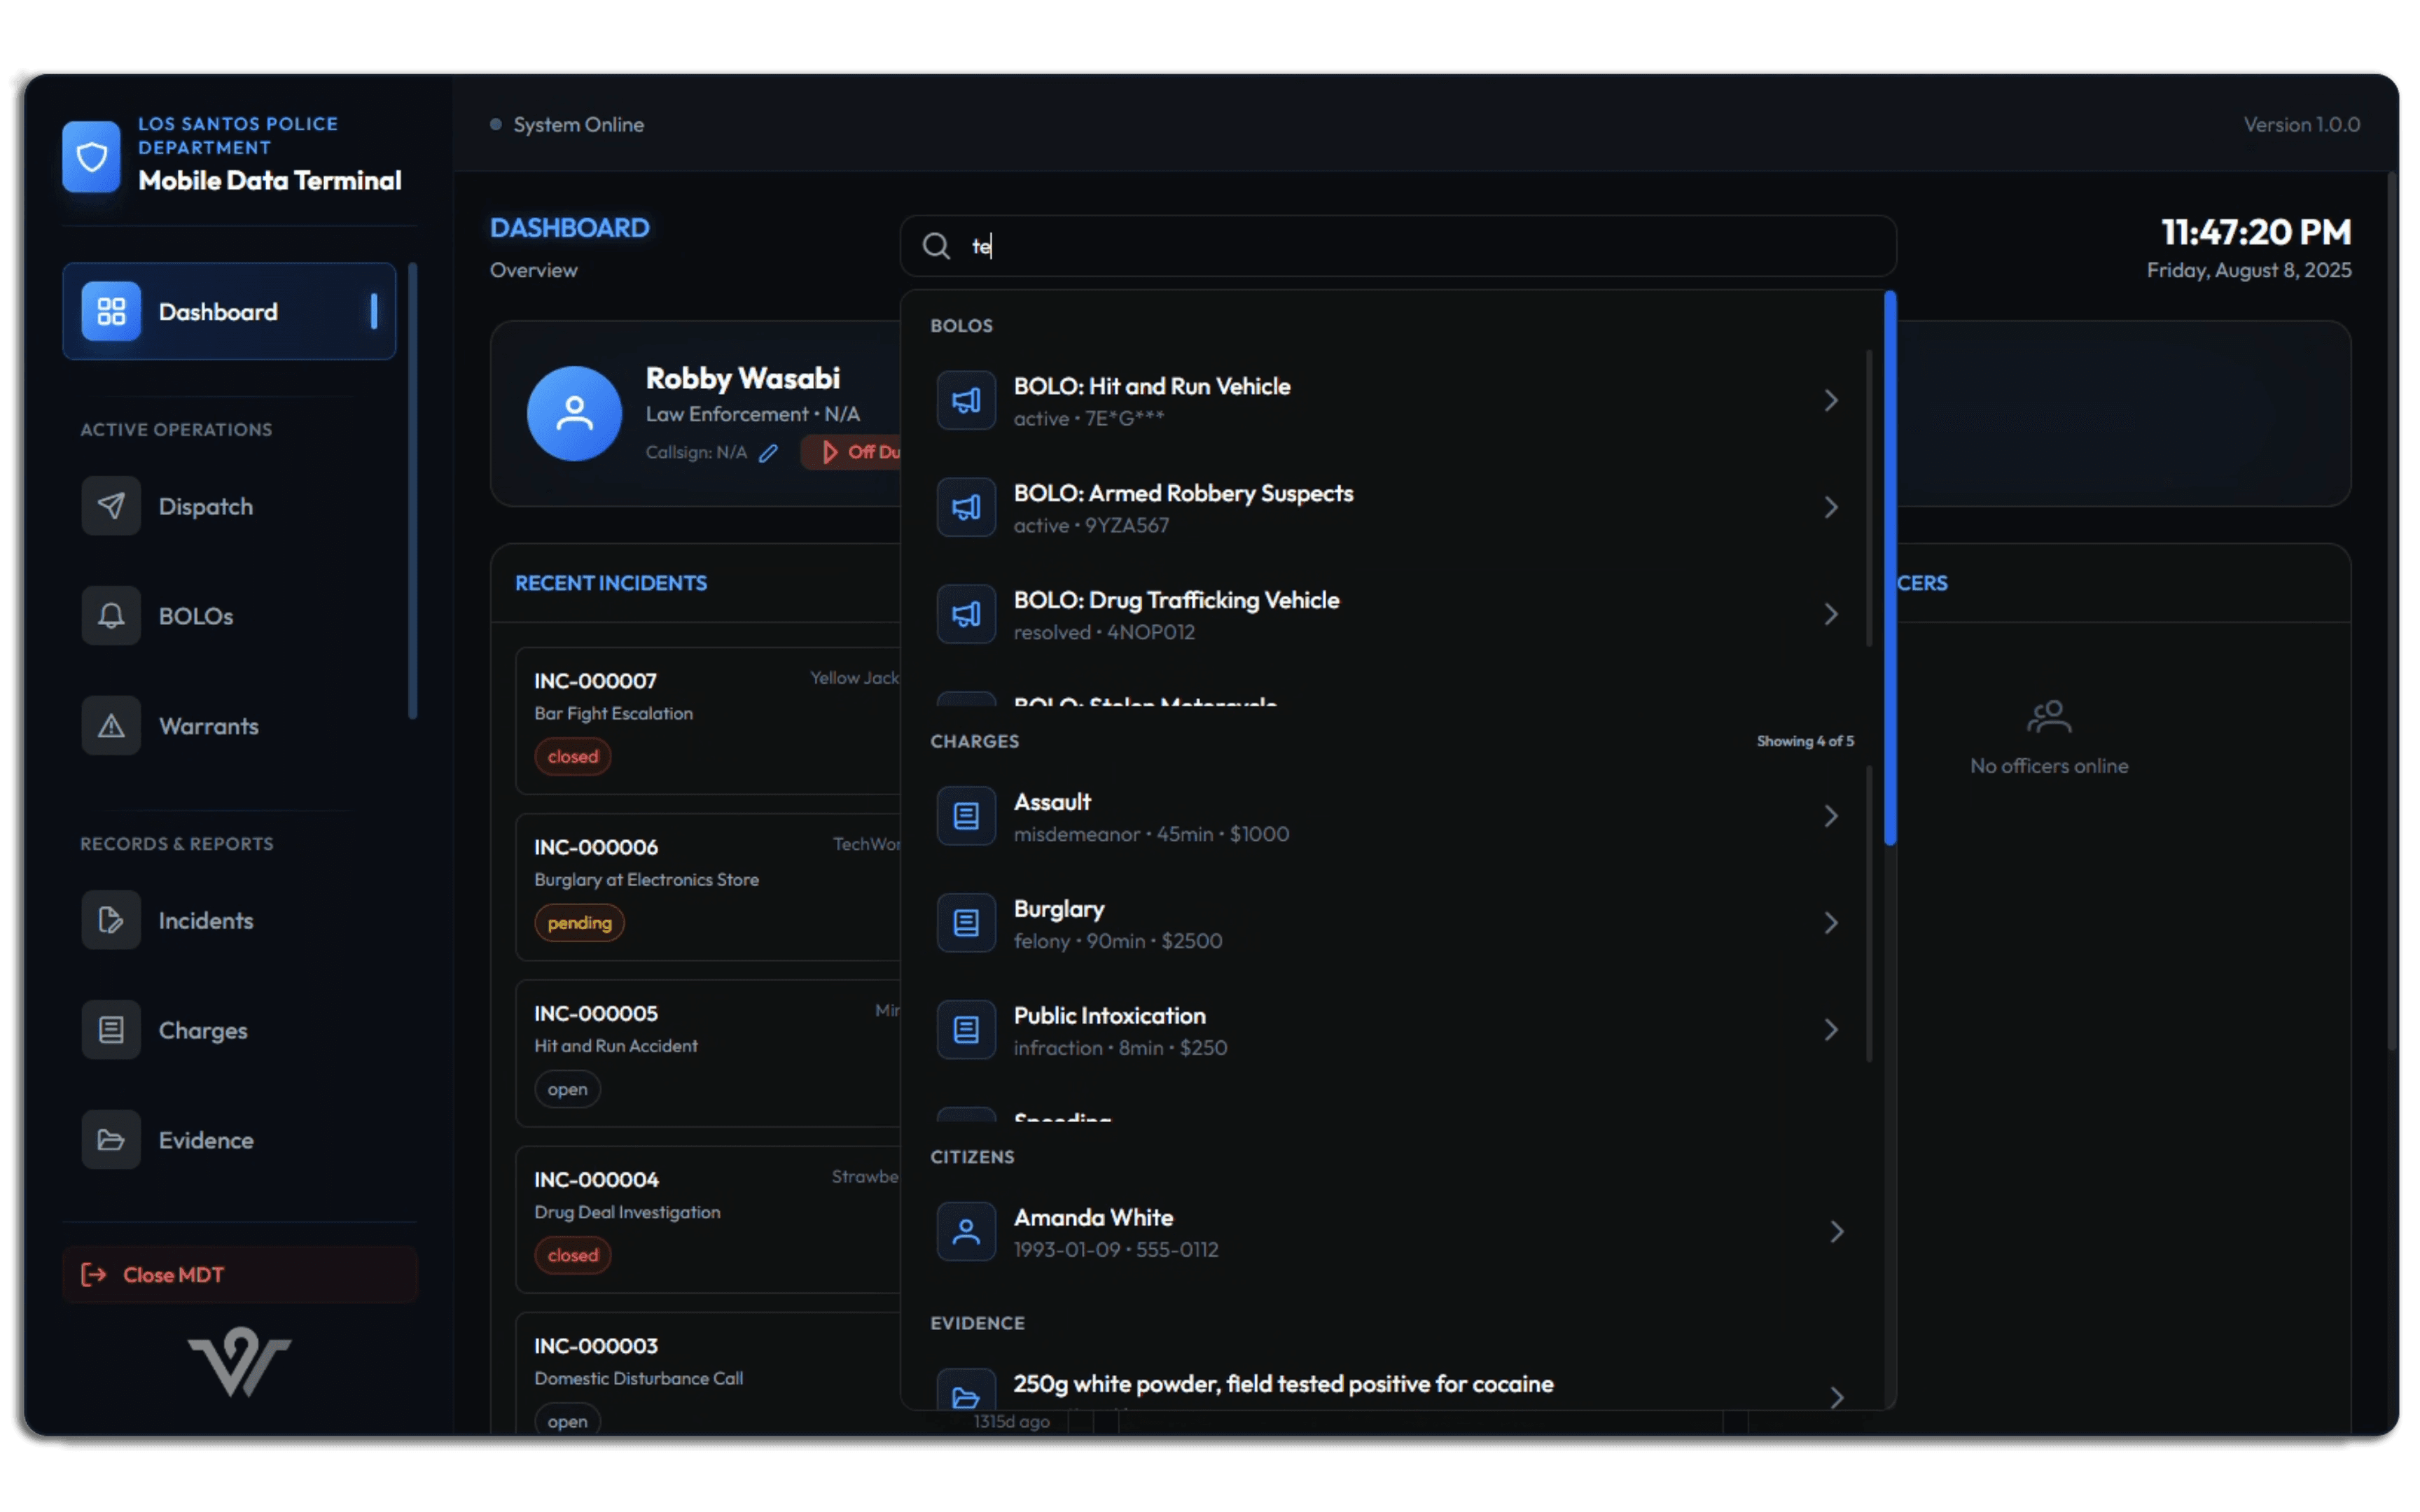The image size is (2420, 1512).
Task: Go to Warrants page
Action: click(x=229, y=726)
